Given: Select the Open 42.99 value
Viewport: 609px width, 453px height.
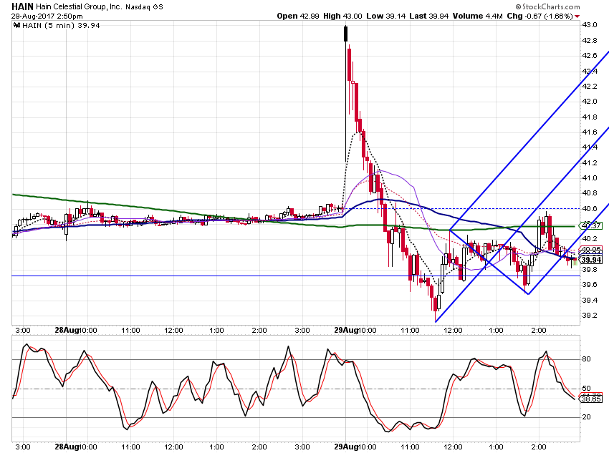Looking at the screenshot, I should (x=298, y=16).
